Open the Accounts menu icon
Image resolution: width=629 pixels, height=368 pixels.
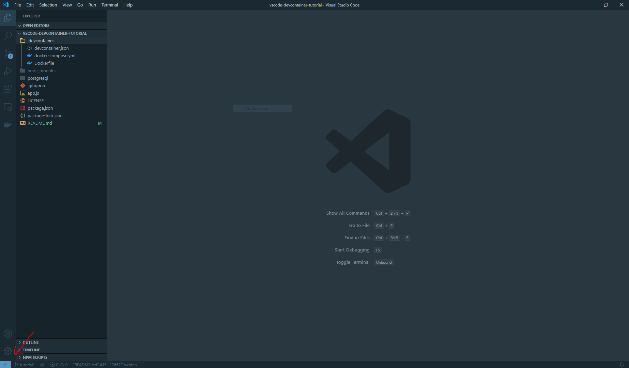point(8,334)
